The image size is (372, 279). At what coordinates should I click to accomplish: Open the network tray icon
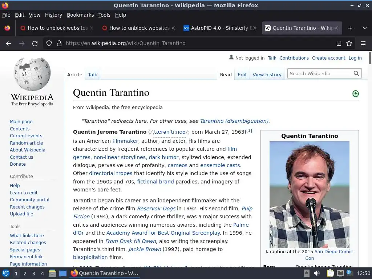point(340,273)
